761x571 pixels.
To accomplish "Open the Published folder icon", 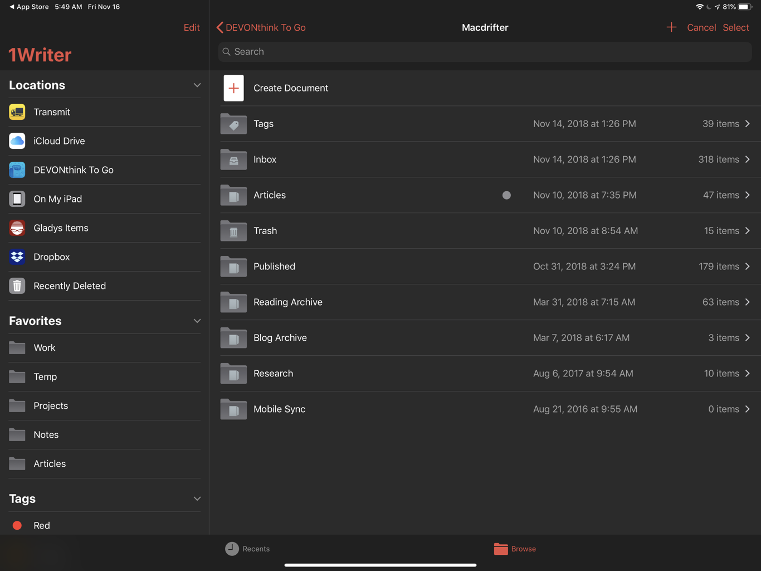I will 233,267.
